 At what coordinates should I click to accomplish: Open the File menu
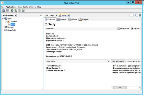point(3,7)
